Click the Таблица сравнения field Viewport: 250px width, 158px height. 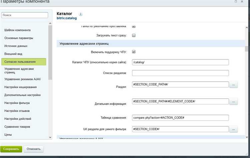(180, 118)
